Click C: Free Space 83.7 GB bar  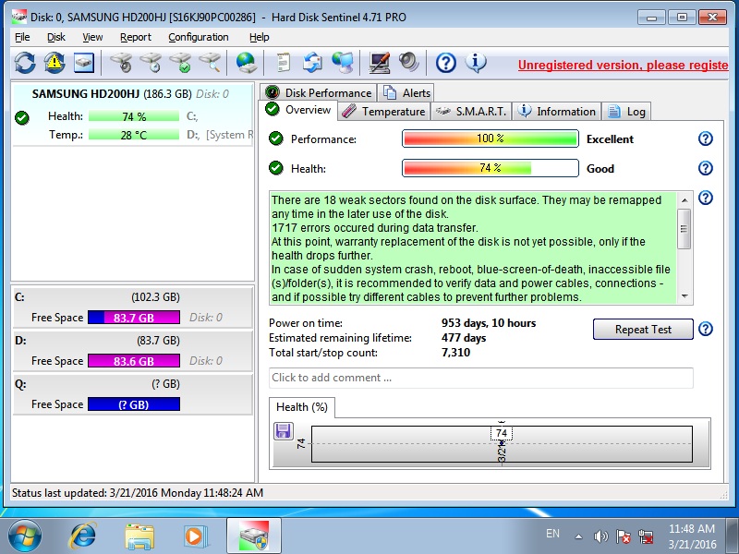coord(134,318)
